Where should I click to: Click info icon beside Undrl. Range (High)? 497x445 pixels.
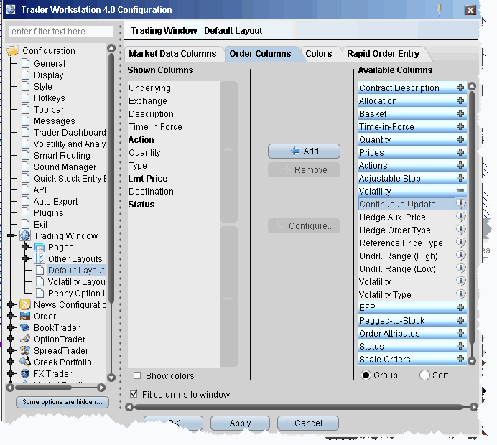click(x=461, y=256)
